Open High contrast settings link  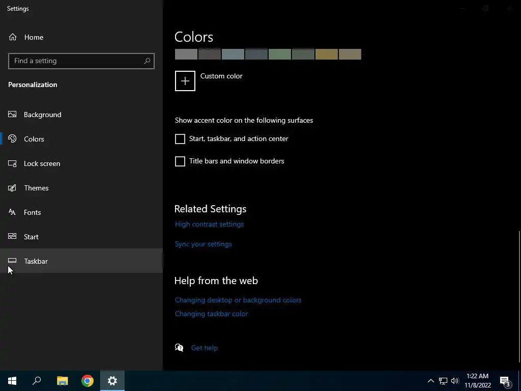pos(209,224)
